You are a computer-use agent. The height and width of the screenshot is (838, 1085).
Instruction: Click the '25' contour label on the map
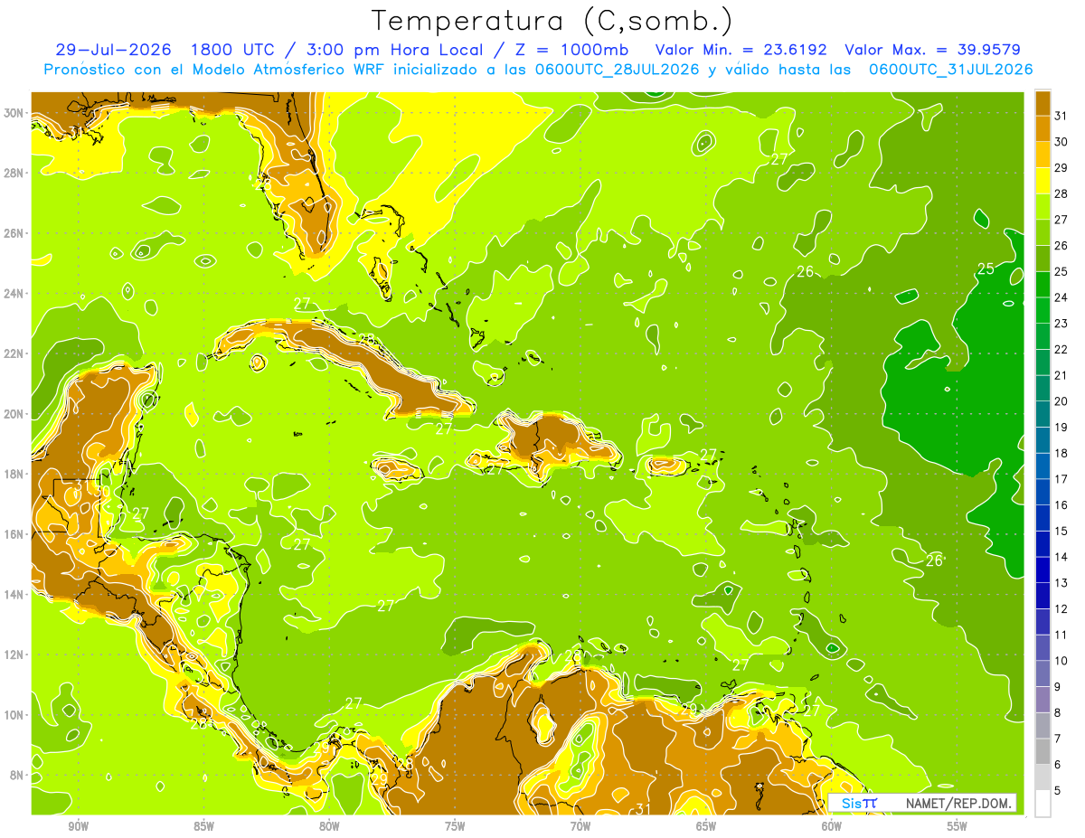click(986, 268)
